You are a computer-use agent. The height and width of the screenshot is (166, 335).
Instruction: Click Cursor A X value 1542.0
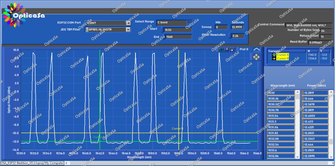312,55
